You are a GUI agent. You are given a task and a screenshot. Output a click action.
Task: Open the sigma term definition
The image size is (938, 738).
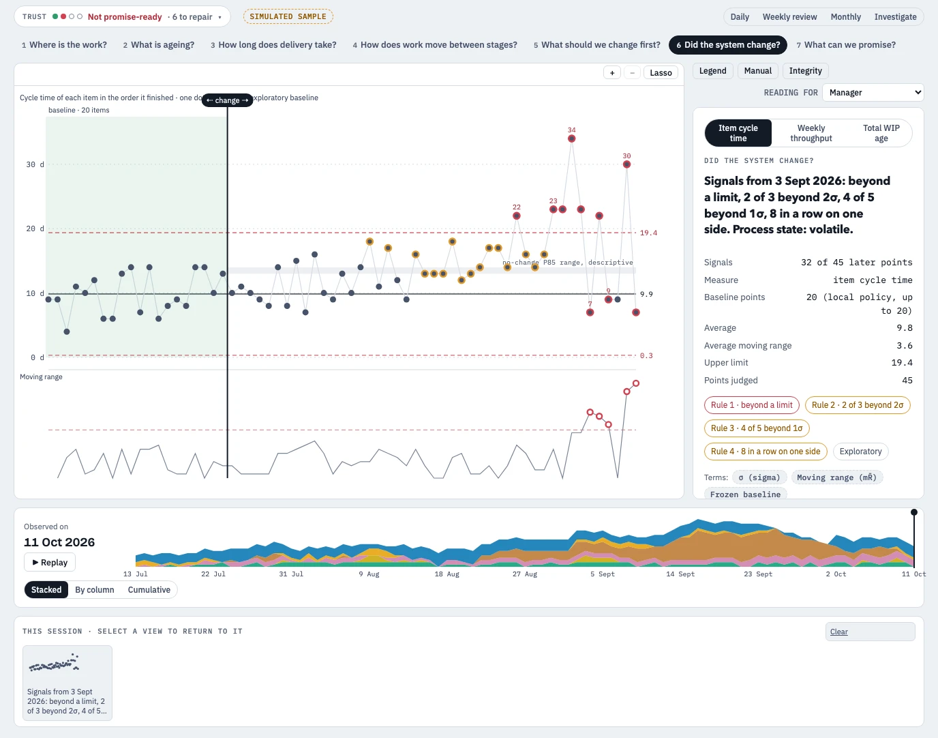pos(759,477)
